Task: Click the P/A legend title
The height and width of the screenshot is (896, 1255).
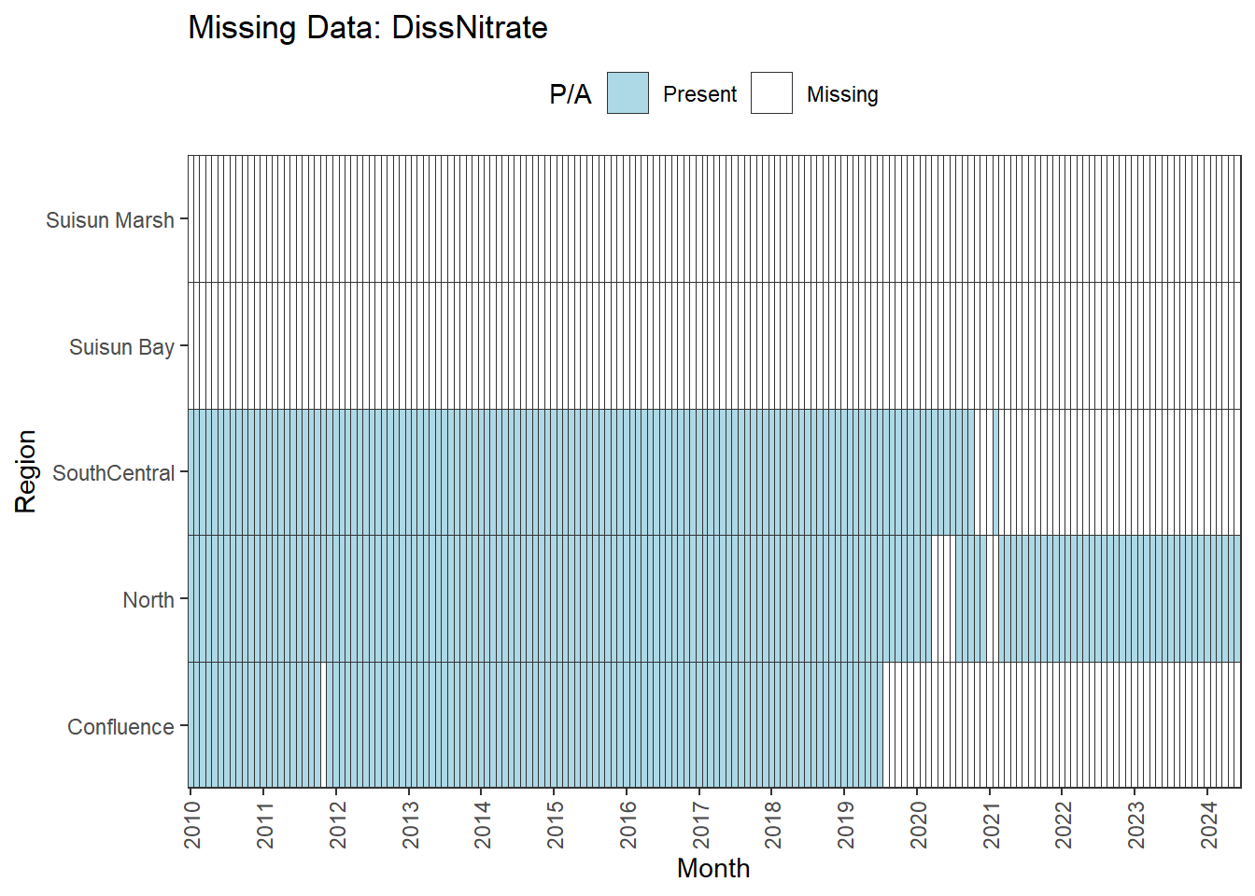Action: click(570, 94)
